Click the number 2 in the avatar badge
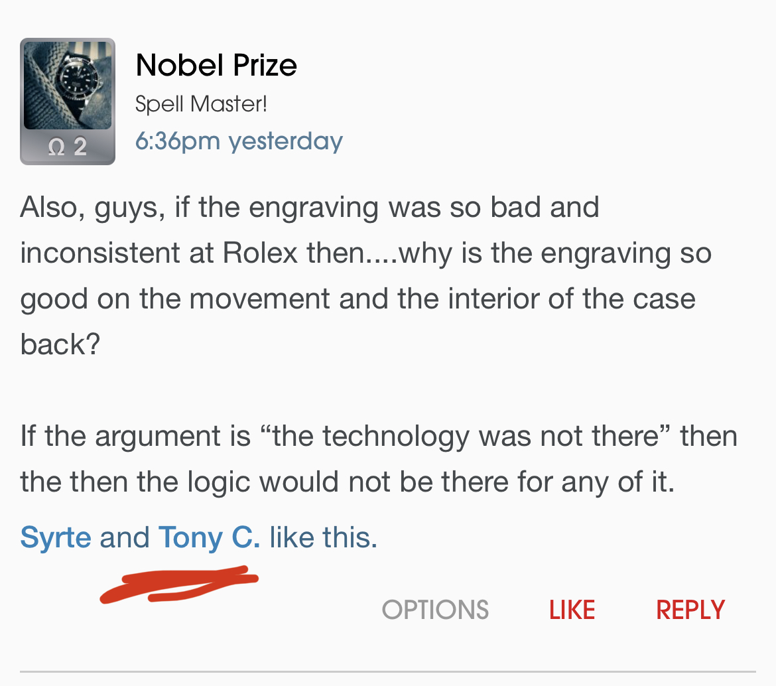Viewport: 776px width, 686px height. tap(80, 147)
